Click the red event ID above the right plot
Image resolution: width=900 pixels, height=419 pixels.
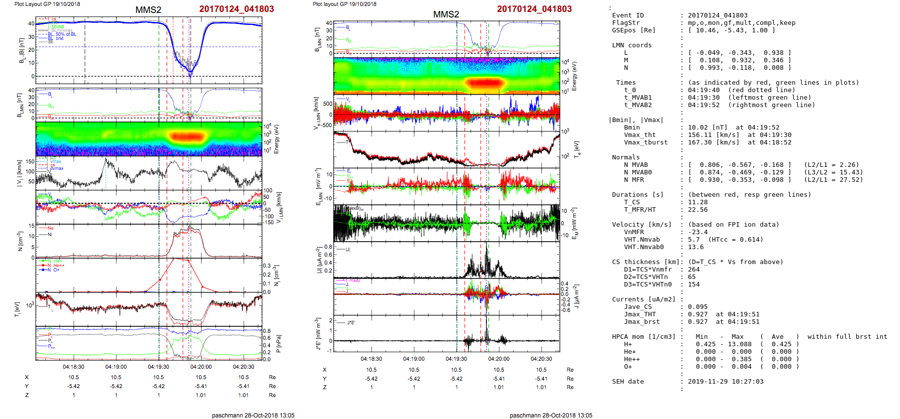tap(534, 9)
